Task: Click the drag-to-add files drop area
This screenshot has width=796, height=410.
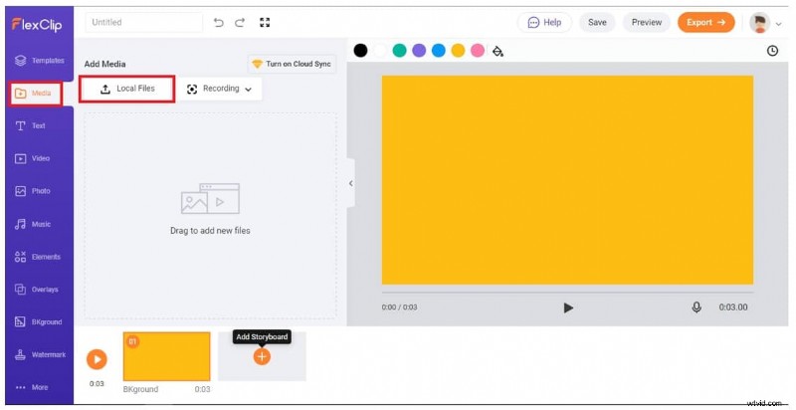Action: [210, 216]
